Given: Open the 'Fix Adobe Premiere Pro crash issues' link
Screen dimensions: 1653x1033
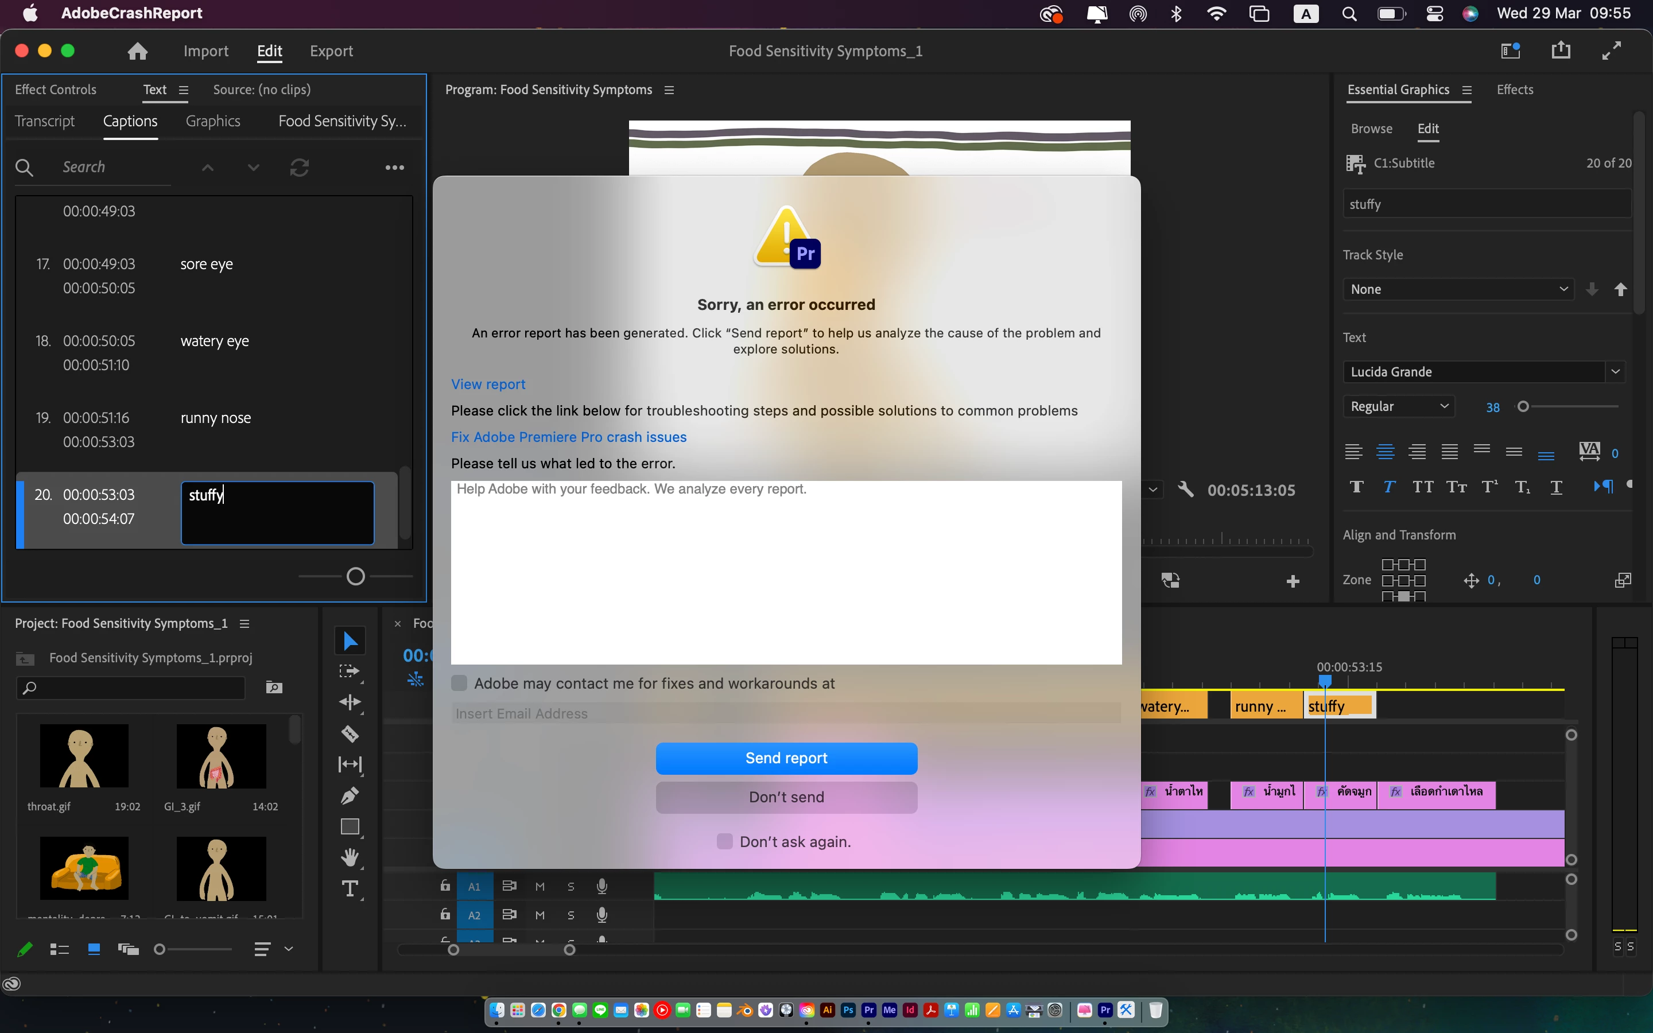Looking at the screenshot, I should click(x=568, y=437).
